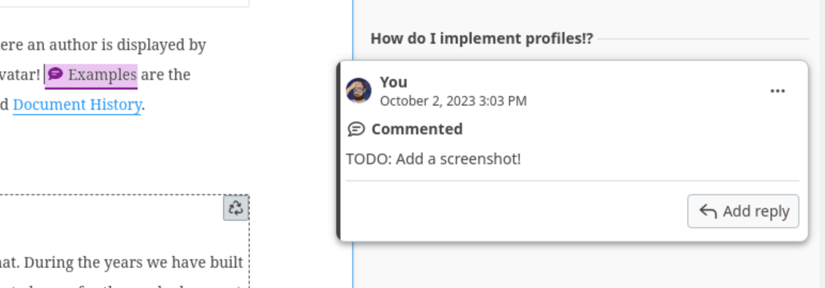The height and width of the screenshot is (288, 825).
Task: Click the purple comment bubble beside Examples
Action: point(55,74)
